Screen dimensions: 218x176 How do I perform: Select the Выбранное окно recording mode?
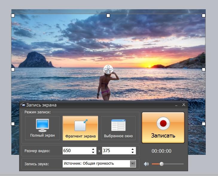click(x=118, y=128)
